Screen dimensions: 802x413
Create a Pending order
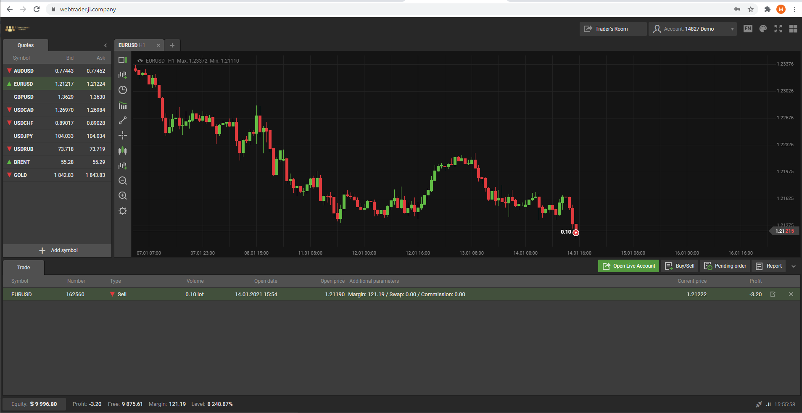pos(725,266)
